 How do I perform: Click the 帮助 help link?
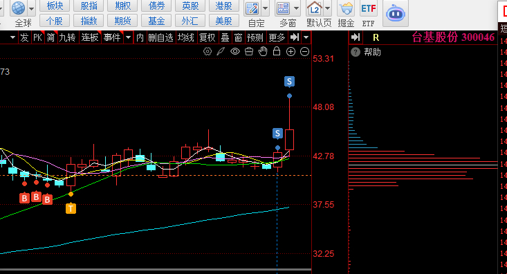tap(372, 52)
